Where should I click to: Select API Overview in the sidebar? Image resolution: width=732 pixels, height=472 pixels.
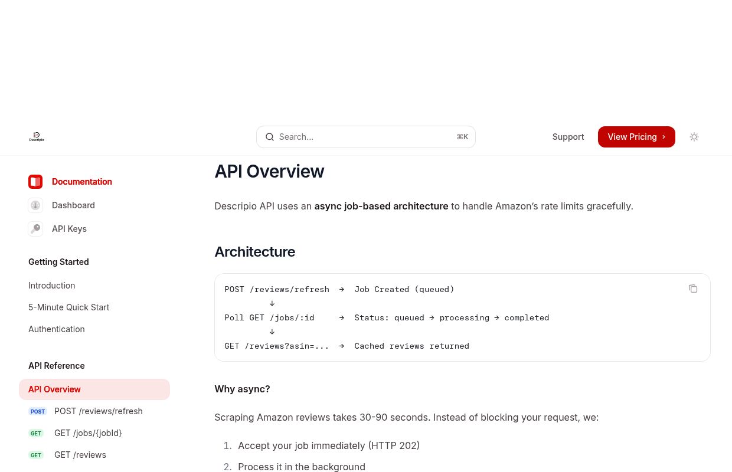tap(94, 389)
